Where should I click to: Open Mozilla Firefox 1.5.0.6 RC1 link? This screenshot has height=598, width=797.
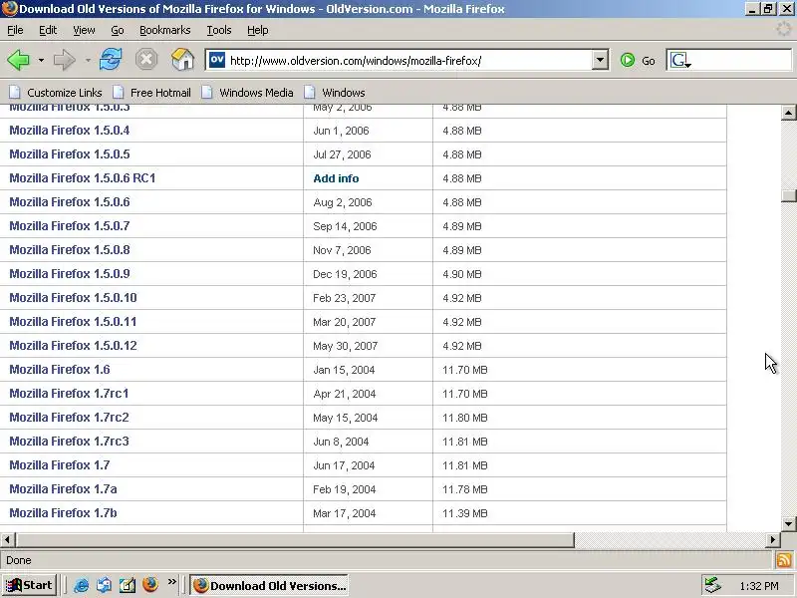coord(83,178)
